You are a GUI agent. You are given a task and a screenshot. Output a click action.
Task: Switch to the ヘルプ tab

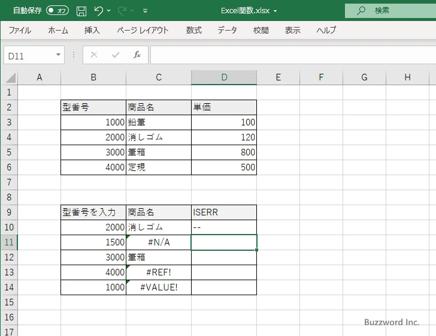click(326, 30)
